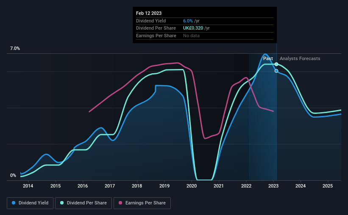Click the 2016 x-axis label
Viewport: 348px width, 215px height.
point(83,186)
